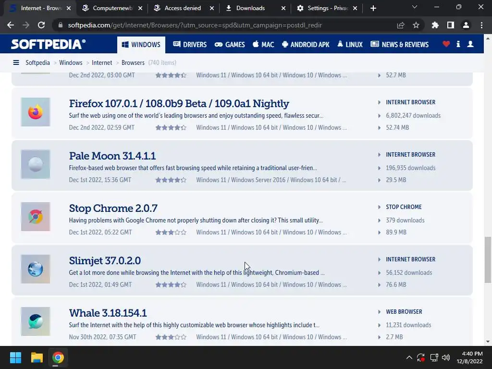The image size is (492, 369).
Task: Go to Softpedia logo homepage
Action: point(48,44)
